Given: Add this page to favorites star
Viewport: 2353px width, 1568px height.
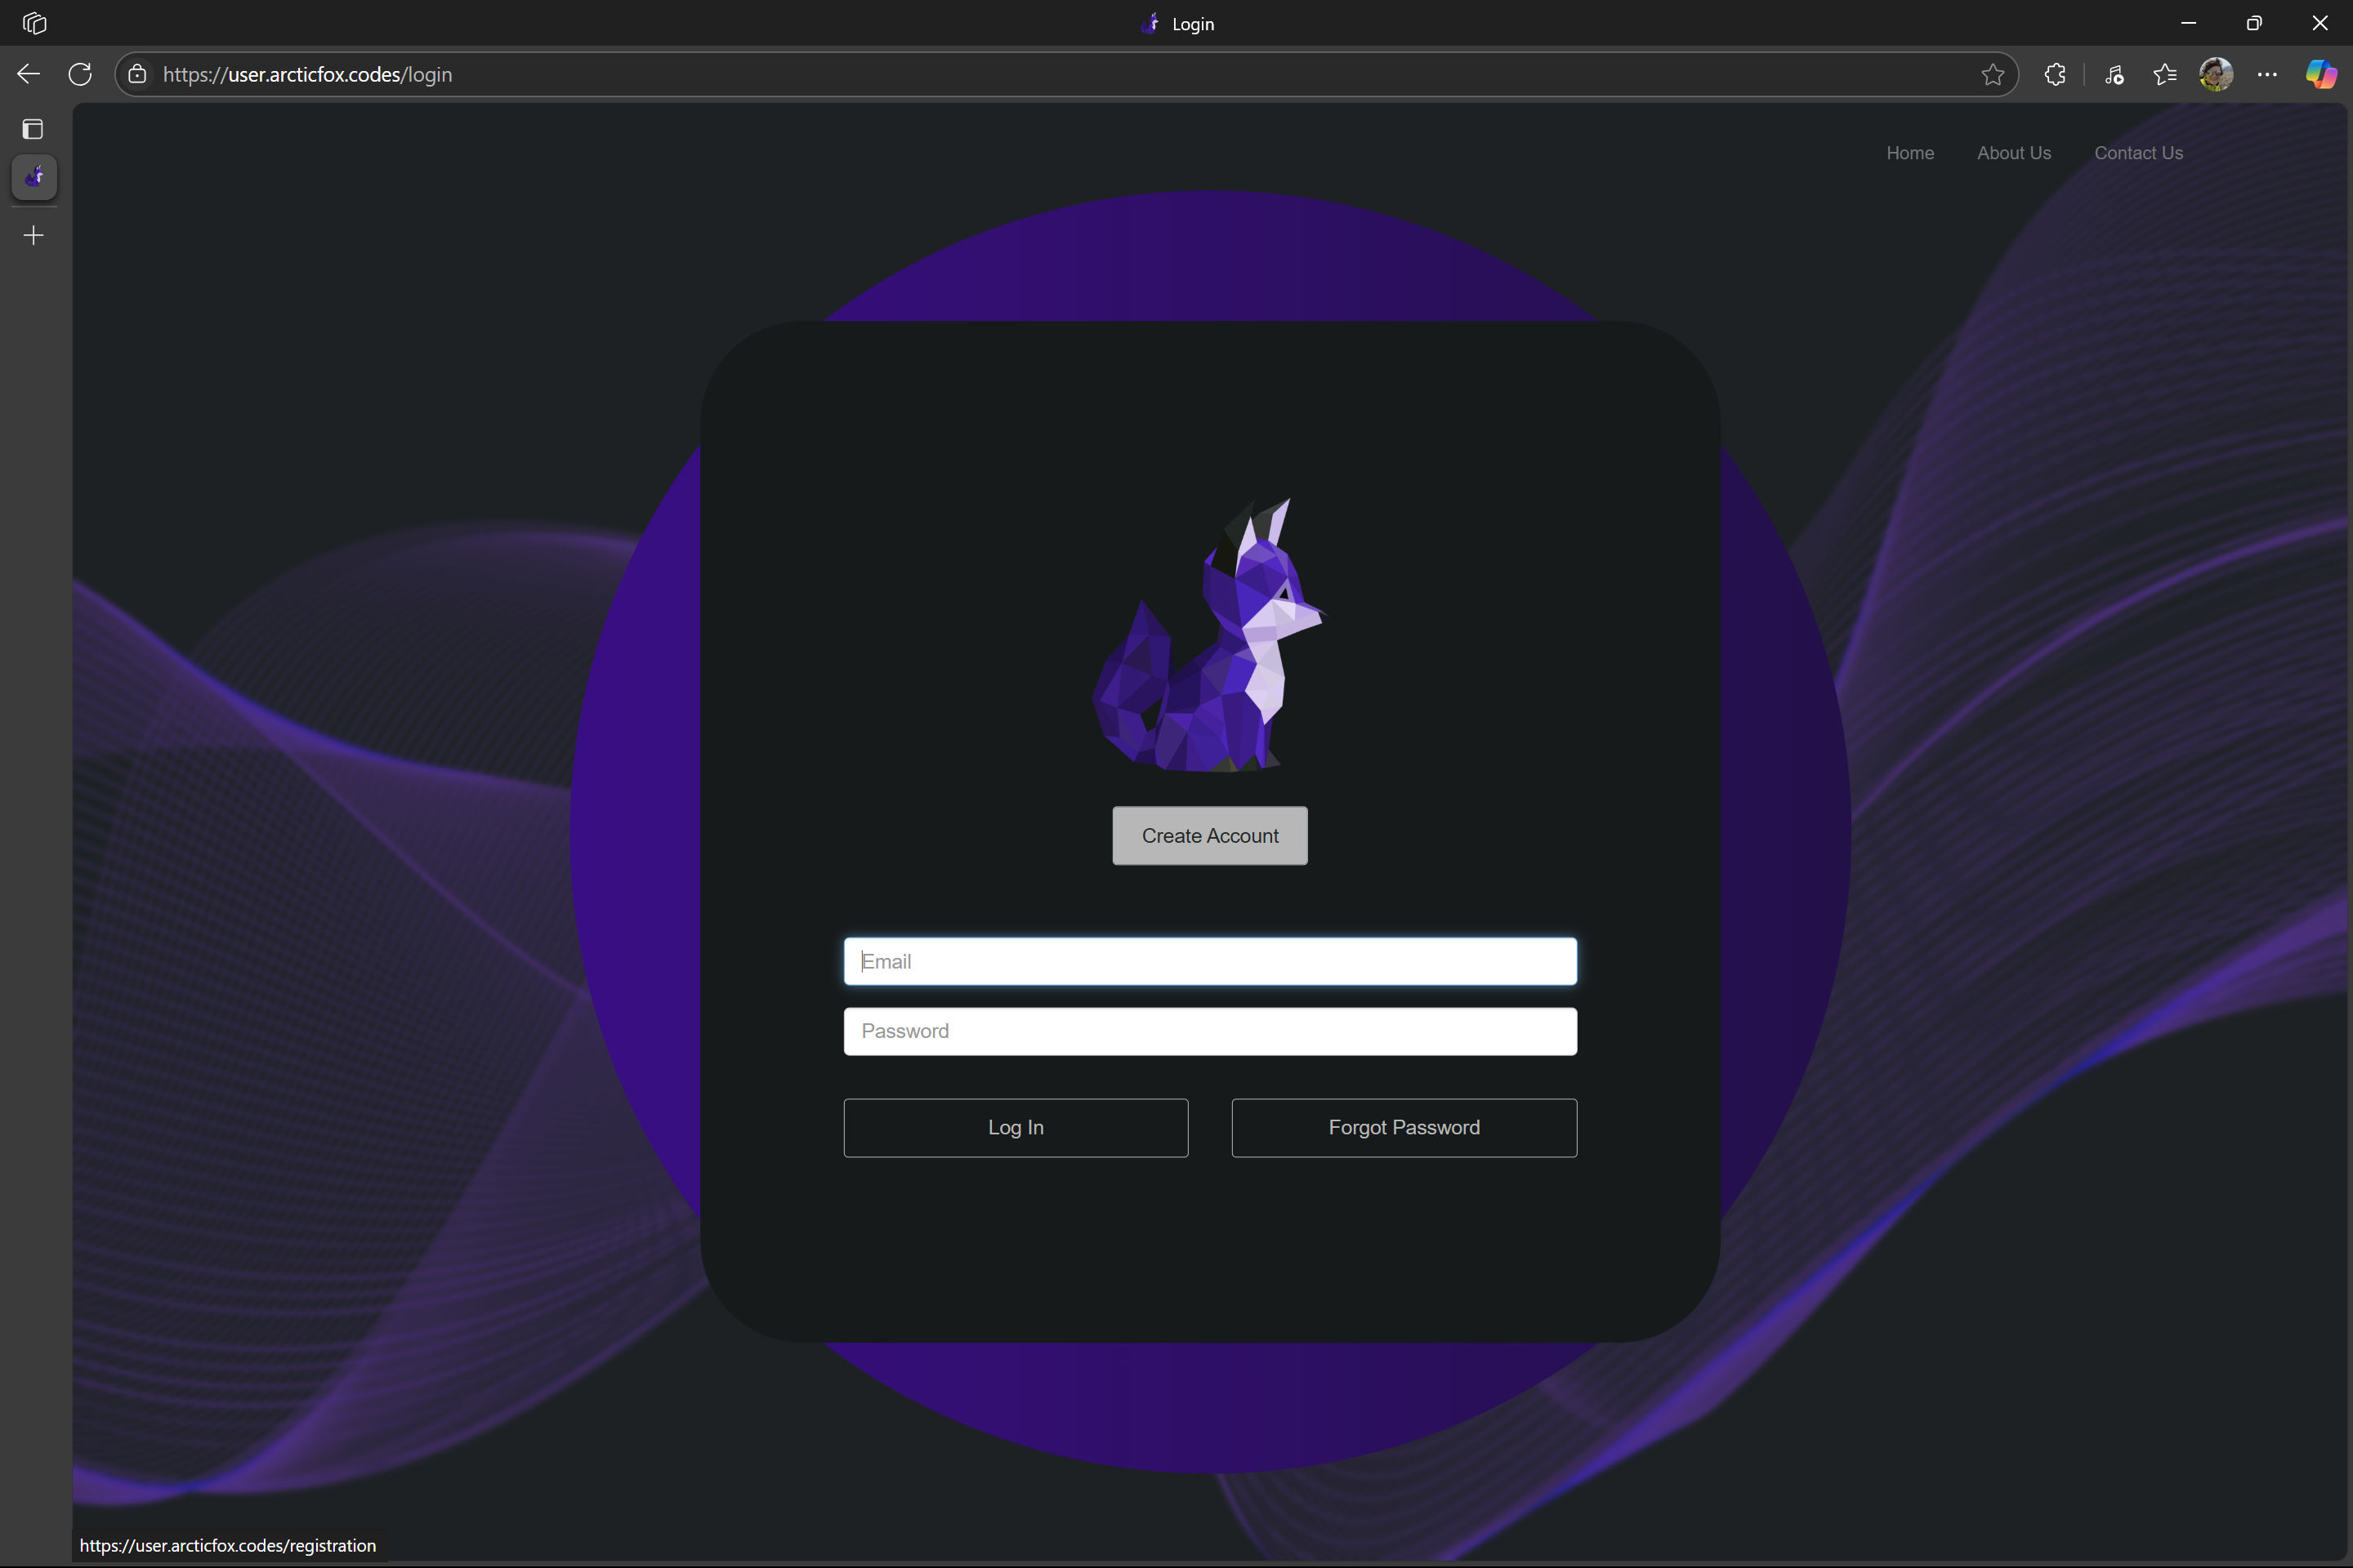Looking at the screenshot, I should click(x=1992, y=74).
